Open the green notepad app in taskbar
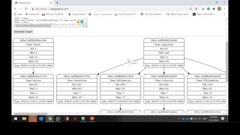Image resolution: width=240 pixels, height=135 pixels. click(83, 118)
